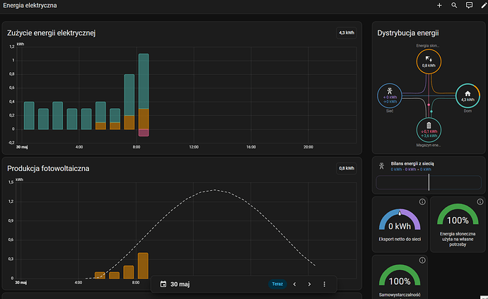This screenshot has height=299, width=488.
Task: Click the Produkcja fotowoltaiczna heading
Action: [x=48, y=169]
